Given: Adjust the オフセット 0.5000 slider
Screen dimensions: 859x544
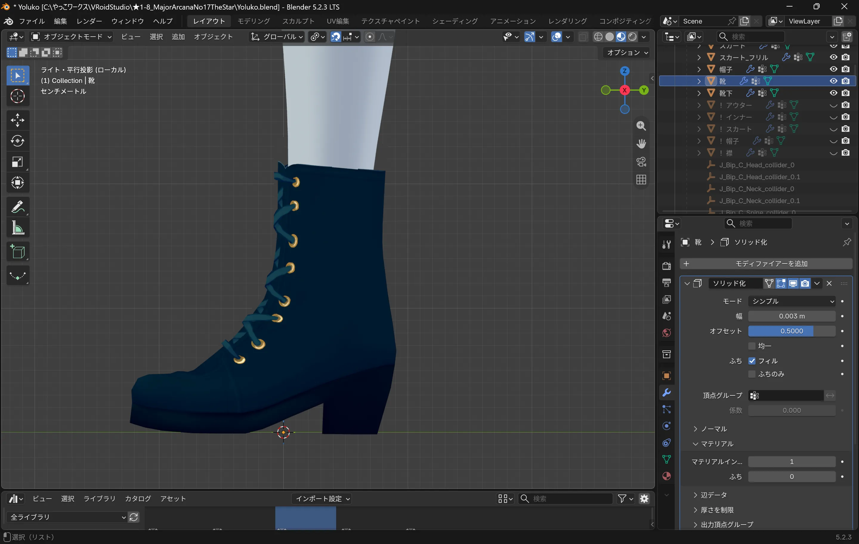Looking at the screenshot, I should coord(792,331).
